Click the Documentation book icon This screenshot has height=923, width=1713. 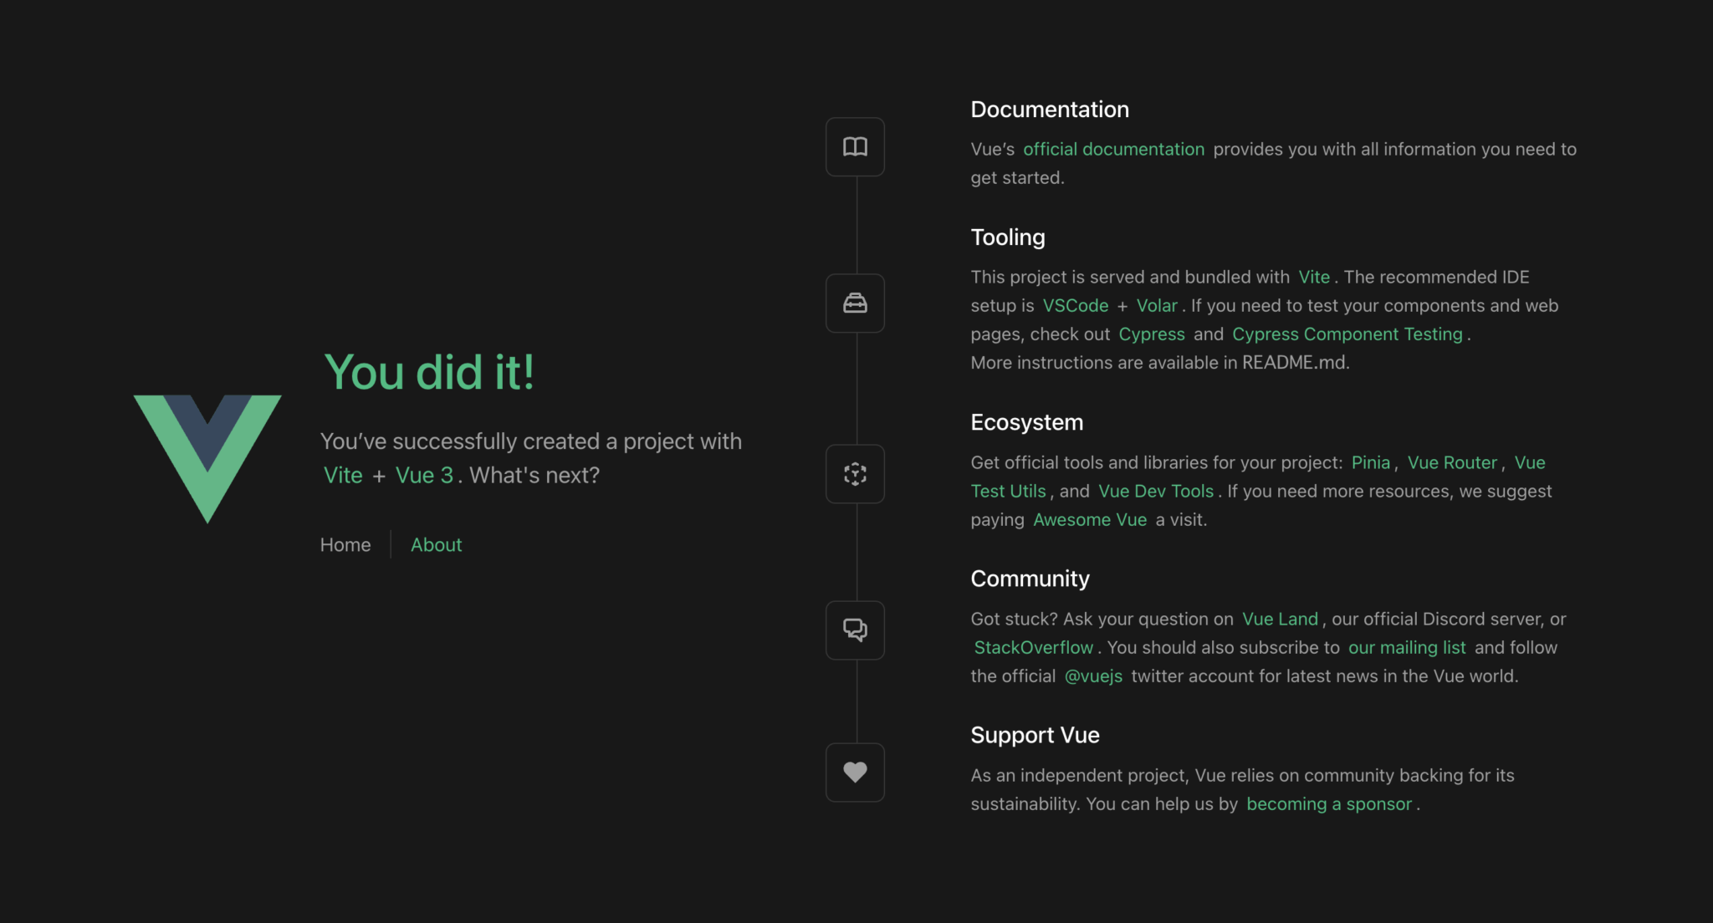click(x=855, y=147)
